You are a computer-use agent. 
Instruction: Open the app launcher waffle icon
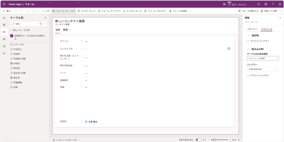click(x=4, y=4)
